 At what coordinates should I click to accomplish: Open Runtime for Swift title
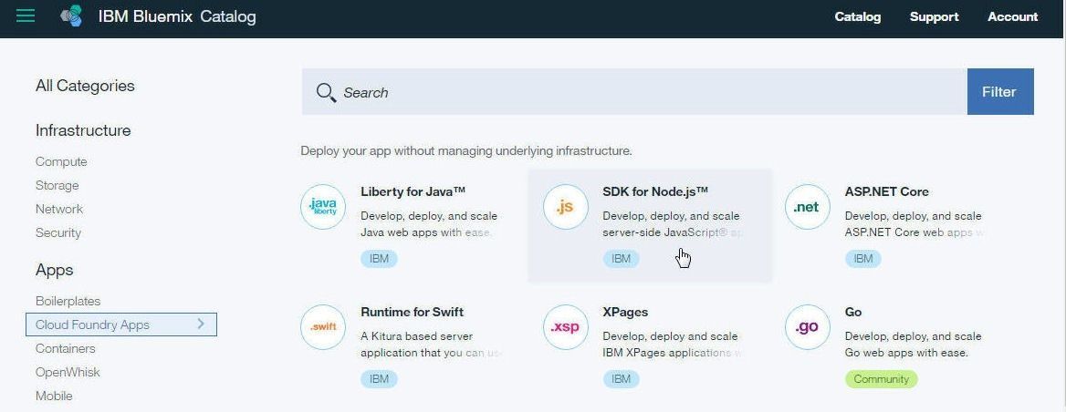click(412, 313)
